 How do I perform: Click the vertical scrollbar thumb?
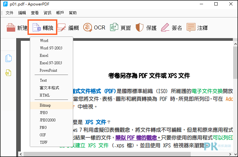235,63
